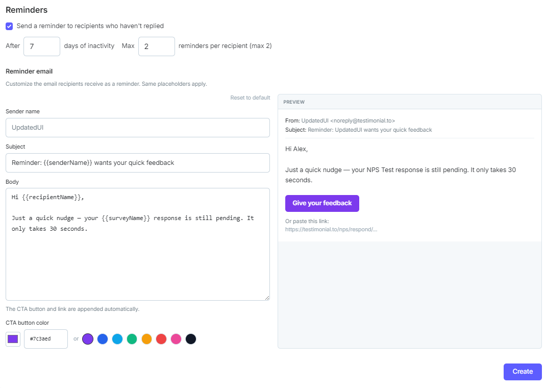Select the pink color swatch
The image size is (546, 388).
point(176,339)
